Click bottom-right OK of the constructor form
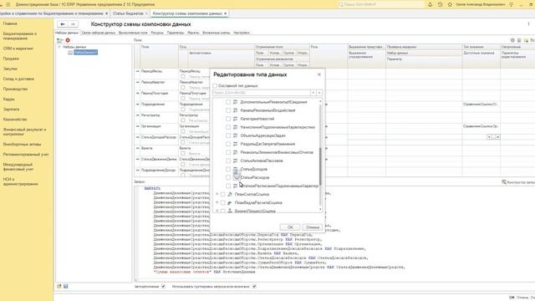Screen dimensions: 535x301 click(x=512, y=298)
